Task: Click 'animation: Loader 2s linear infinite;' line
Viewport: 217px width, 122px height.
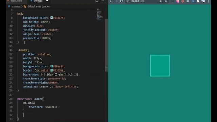Action: click(x=51, y=87)
